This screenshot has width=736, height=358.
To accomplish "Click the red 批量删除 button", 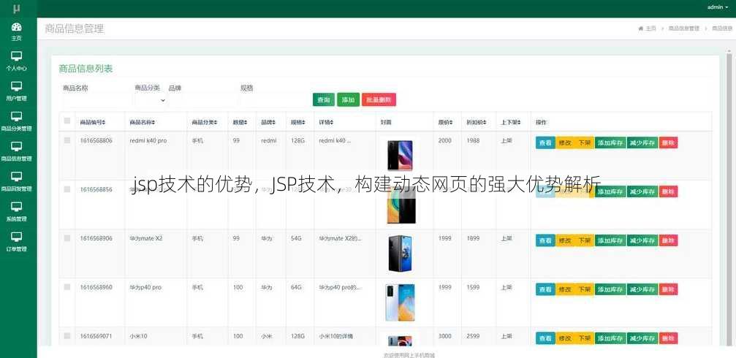I will coord(379,100).
